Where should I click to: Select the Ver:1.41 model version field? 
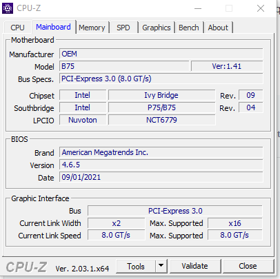coord(227,66)
